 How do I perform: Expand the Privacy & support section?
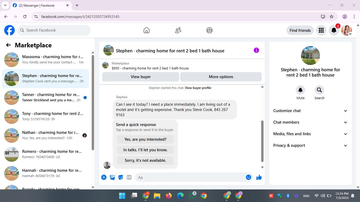[310, 145]
